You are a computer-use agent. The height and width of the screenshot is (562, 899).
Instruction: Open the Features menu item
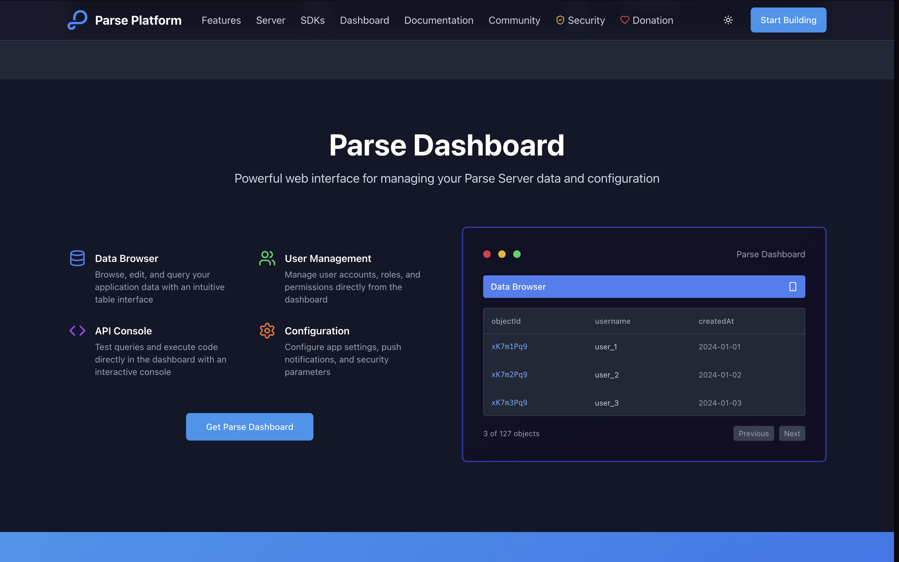point(221,20)
